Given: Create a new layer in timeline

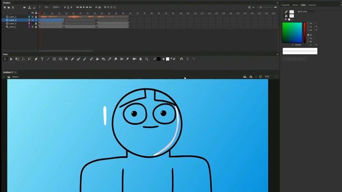Looking at the screenshot, I should point(5,7).
